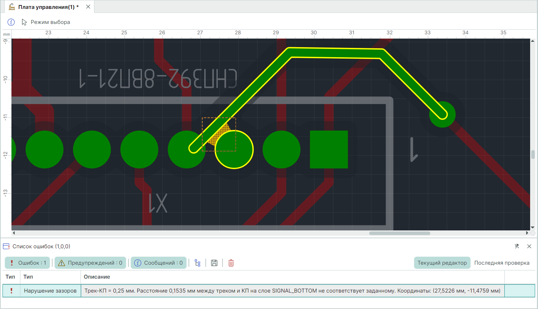
Task: Switch to Последняя проверка view
Action: 502,263
